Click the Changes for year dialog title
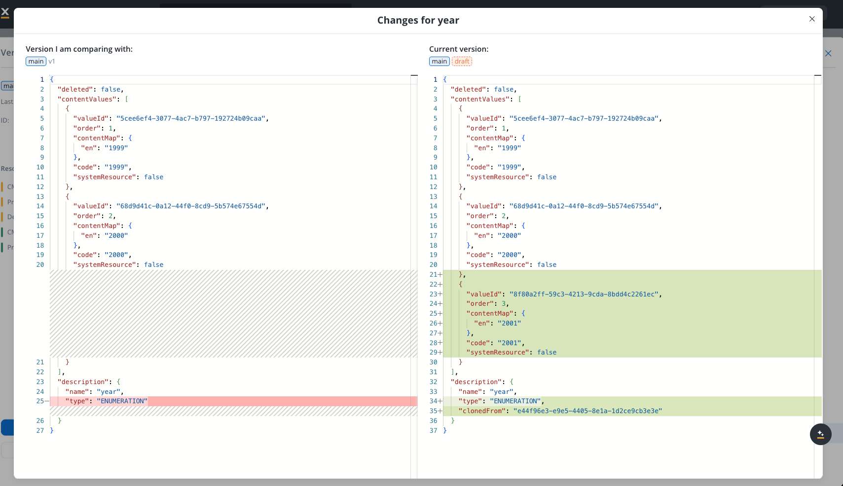 click(x=418, y=20)
